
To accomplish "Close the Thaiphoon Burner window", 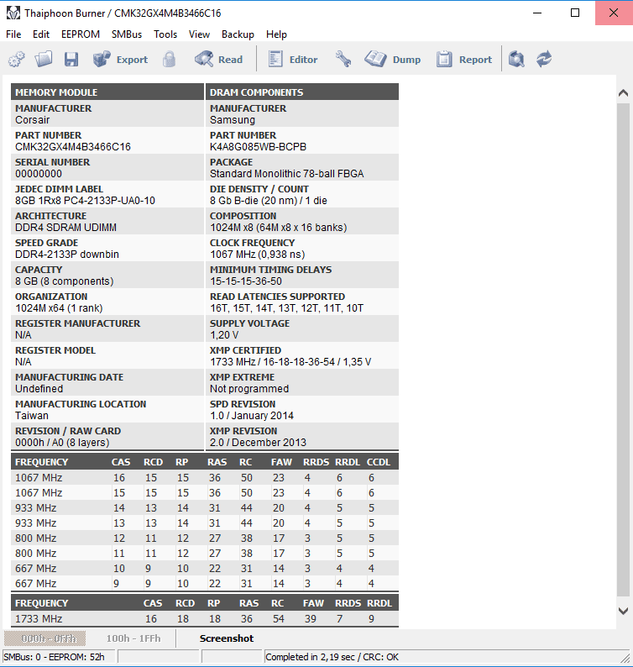I will pos(614,13).
